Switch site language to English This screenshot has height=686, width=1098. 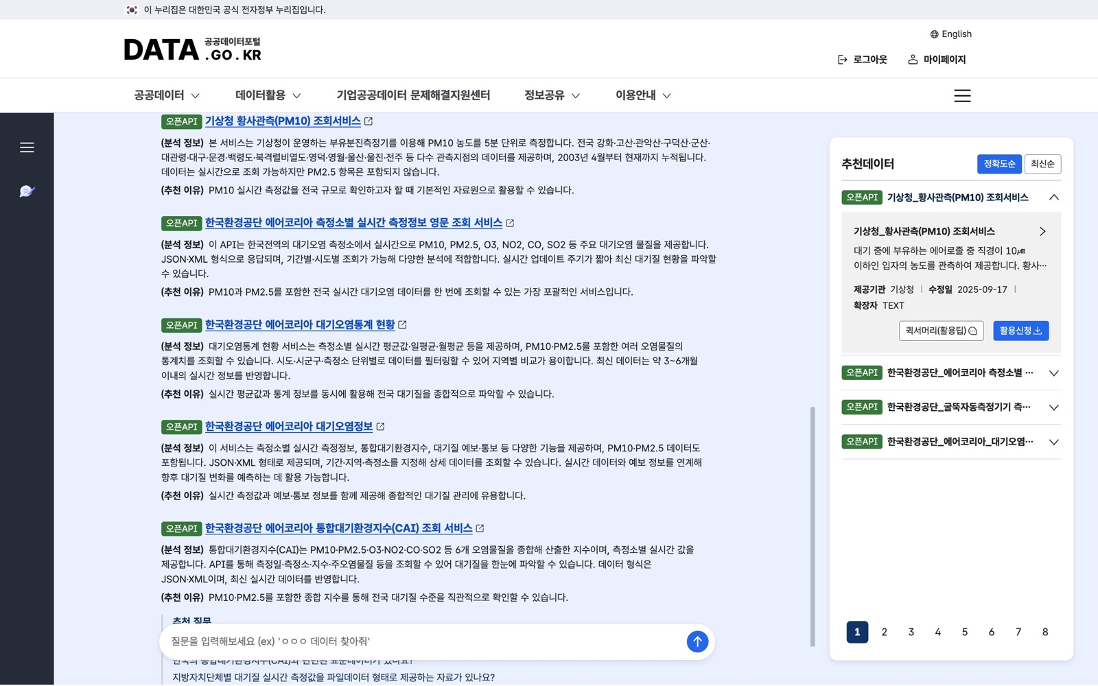(956, 34)
